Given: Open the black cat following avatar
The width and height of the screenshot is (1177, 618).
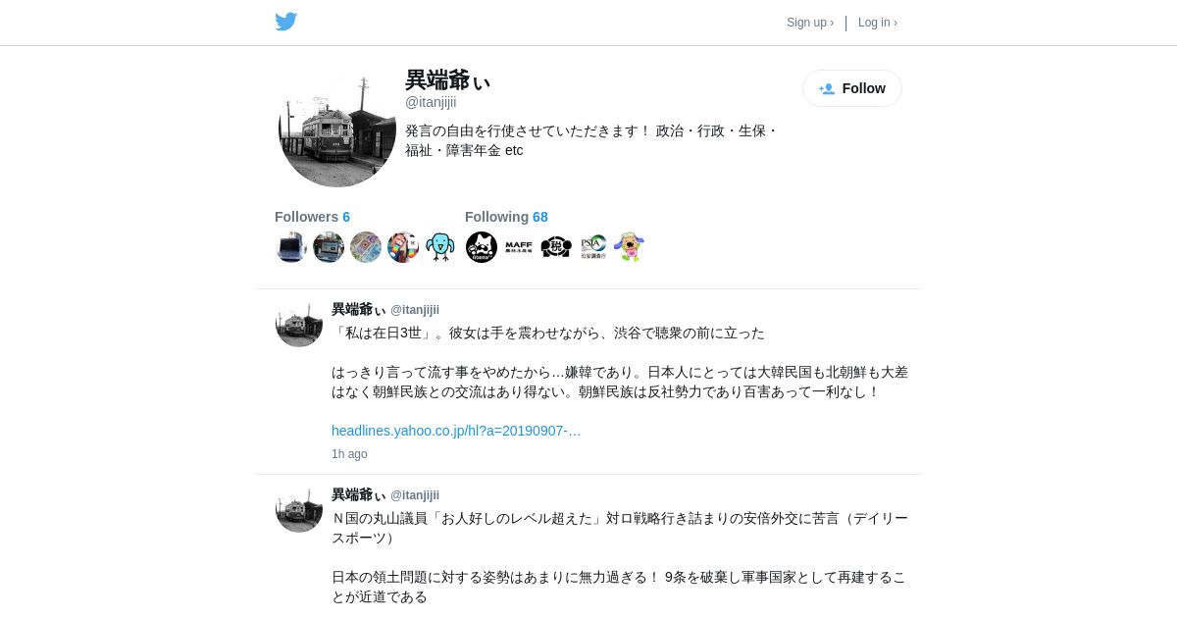Looking at the screenshot, I should pyautogui.click(x=482, y=247).
